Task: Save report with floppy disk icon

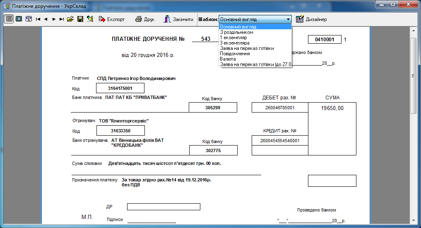Action: (x=80, y=19)
